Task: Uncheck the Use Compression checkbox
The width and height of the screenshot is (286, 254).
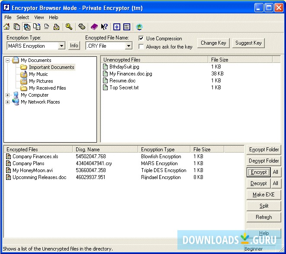Action: (141, 39)
